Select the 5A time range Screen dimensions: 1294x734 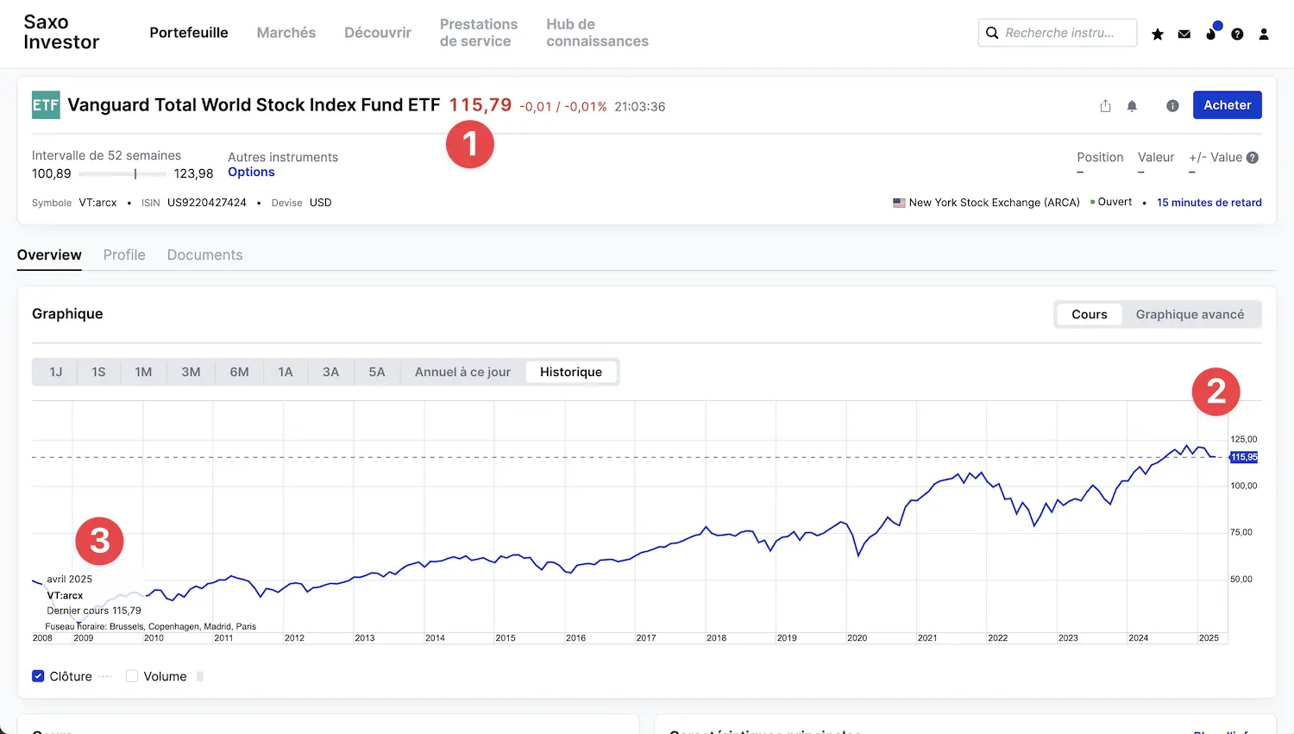point(377,372)
